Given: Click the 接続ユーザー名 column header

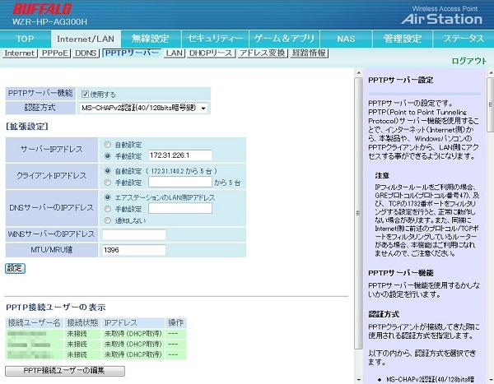Looking at the screenshot, I should (34, 322).
